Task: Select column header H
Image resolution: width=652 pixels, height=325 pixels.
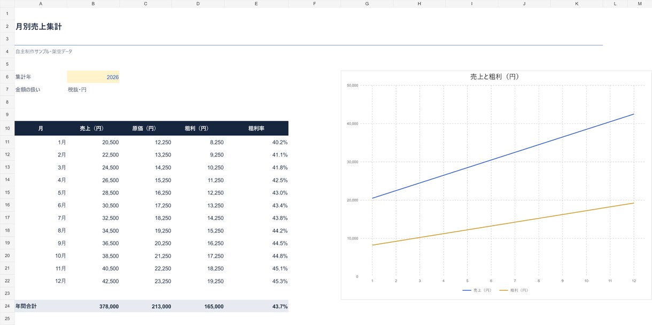Action: (x=420, y=4)
